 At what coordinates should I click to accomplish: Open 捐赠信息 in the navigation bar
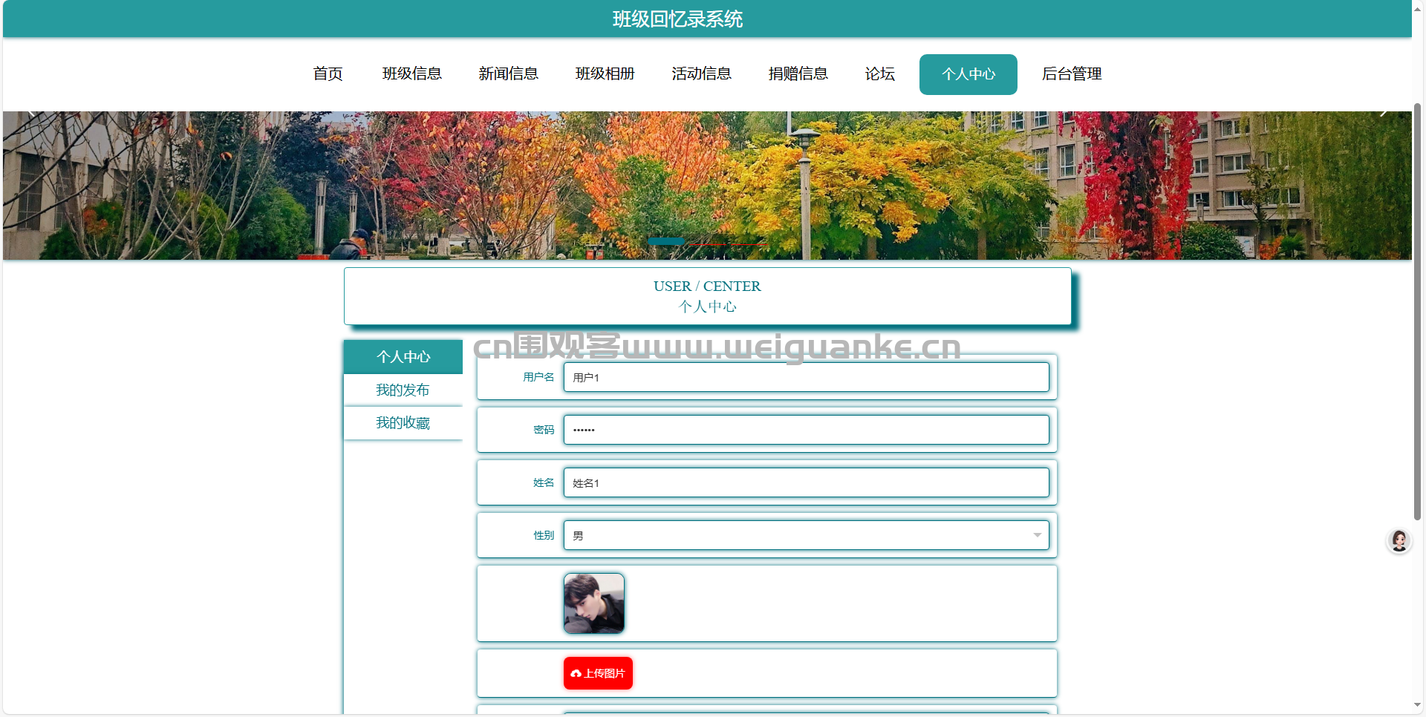[x=798, y=74]
